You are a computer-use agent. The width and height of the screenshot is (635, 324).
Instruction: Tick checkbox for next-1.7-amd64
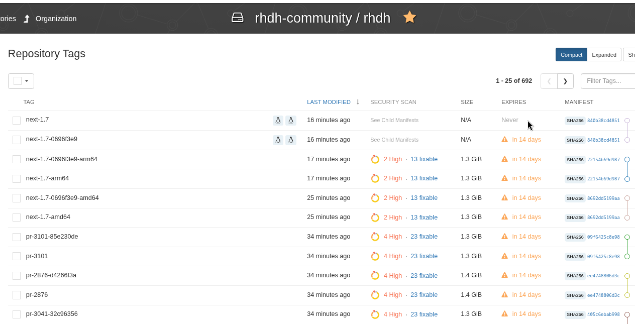[17, 218]
